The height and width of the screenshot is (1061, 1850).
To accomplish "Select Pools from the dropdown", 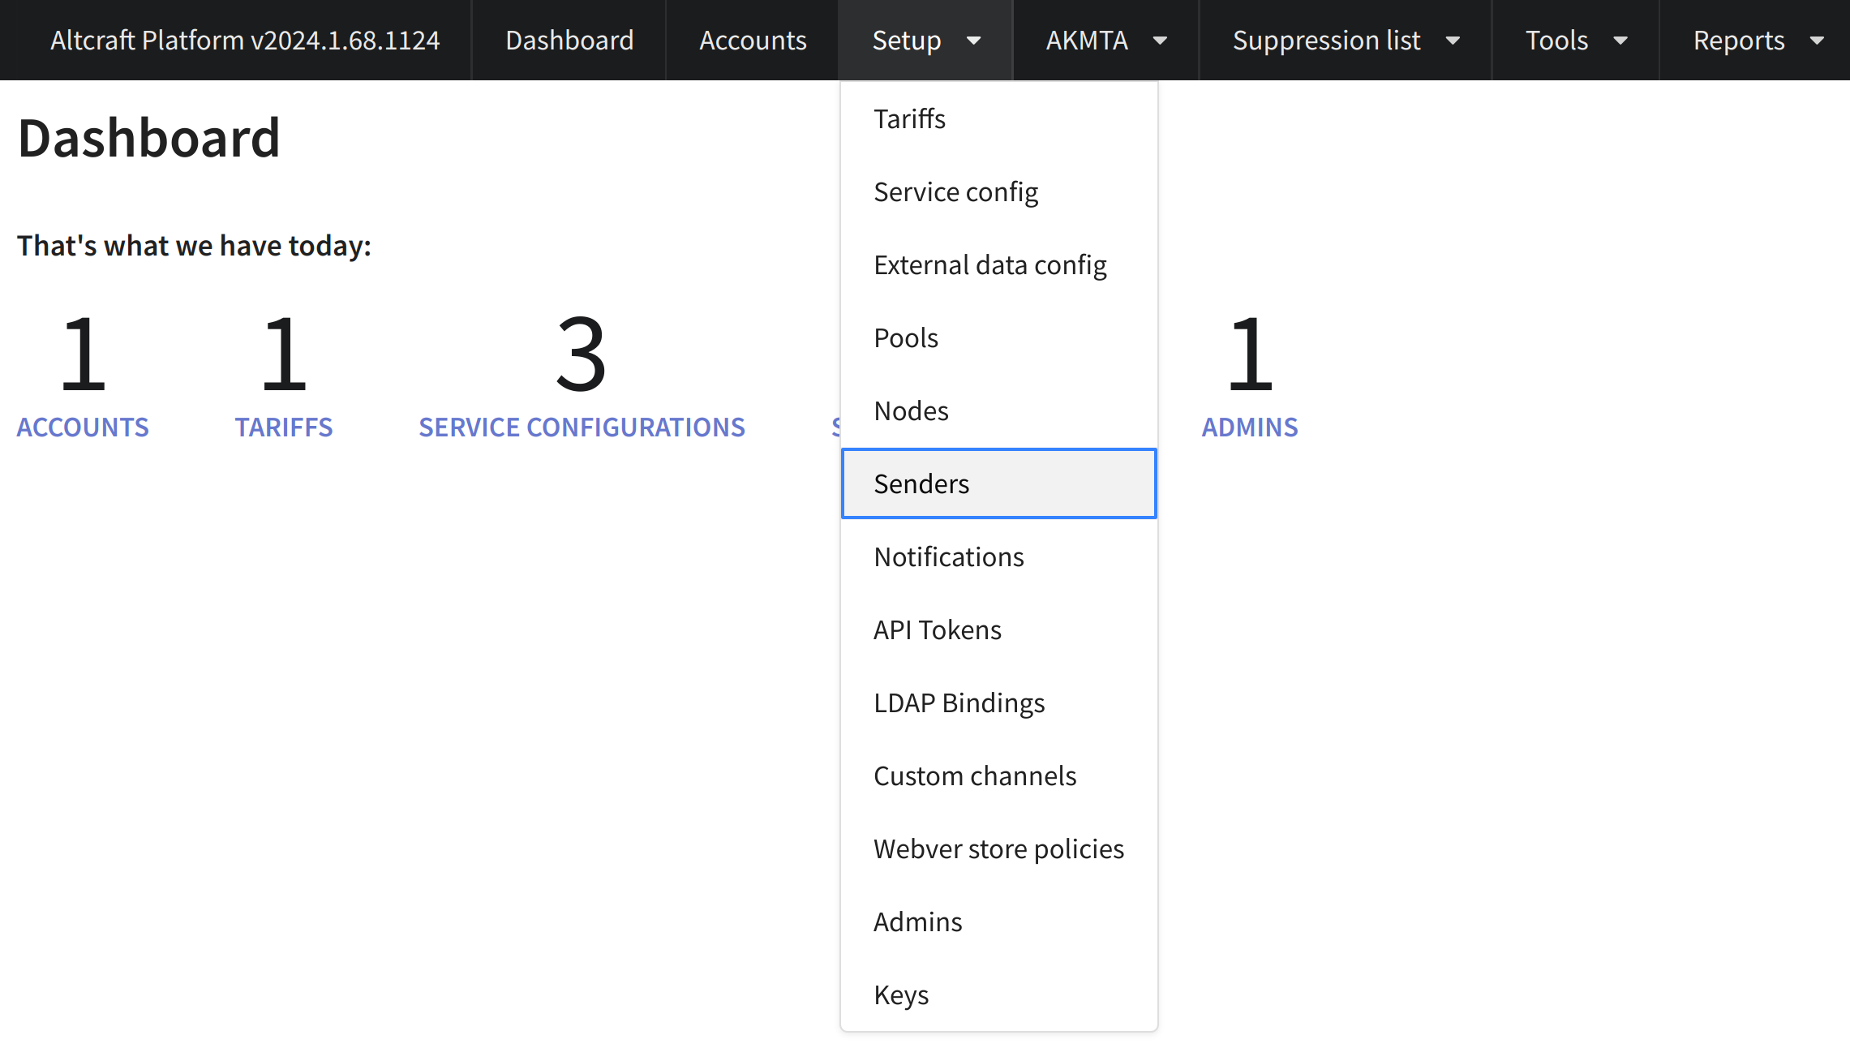I will click(998, 337).
